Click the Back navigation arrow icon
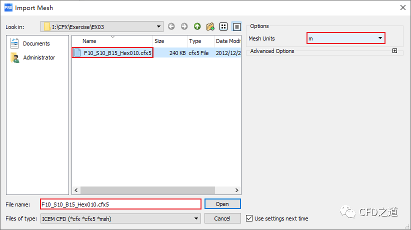The width and height of the screenshot is (411, 230). click(171, 26)
